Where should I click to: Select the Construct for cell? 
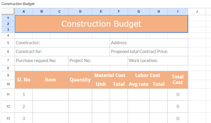pyautogui.click(x=62, y=52)
